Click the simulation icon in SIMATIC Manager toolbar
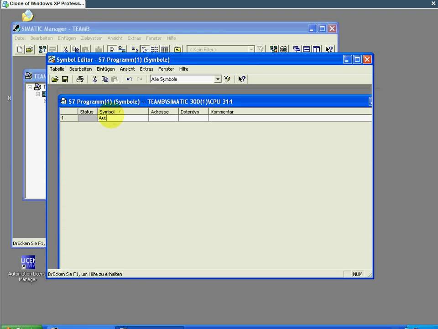 [283, 49]
